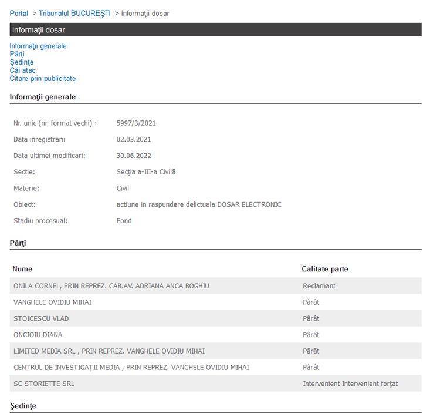Select the Obiect label

(x=25, y=204)
